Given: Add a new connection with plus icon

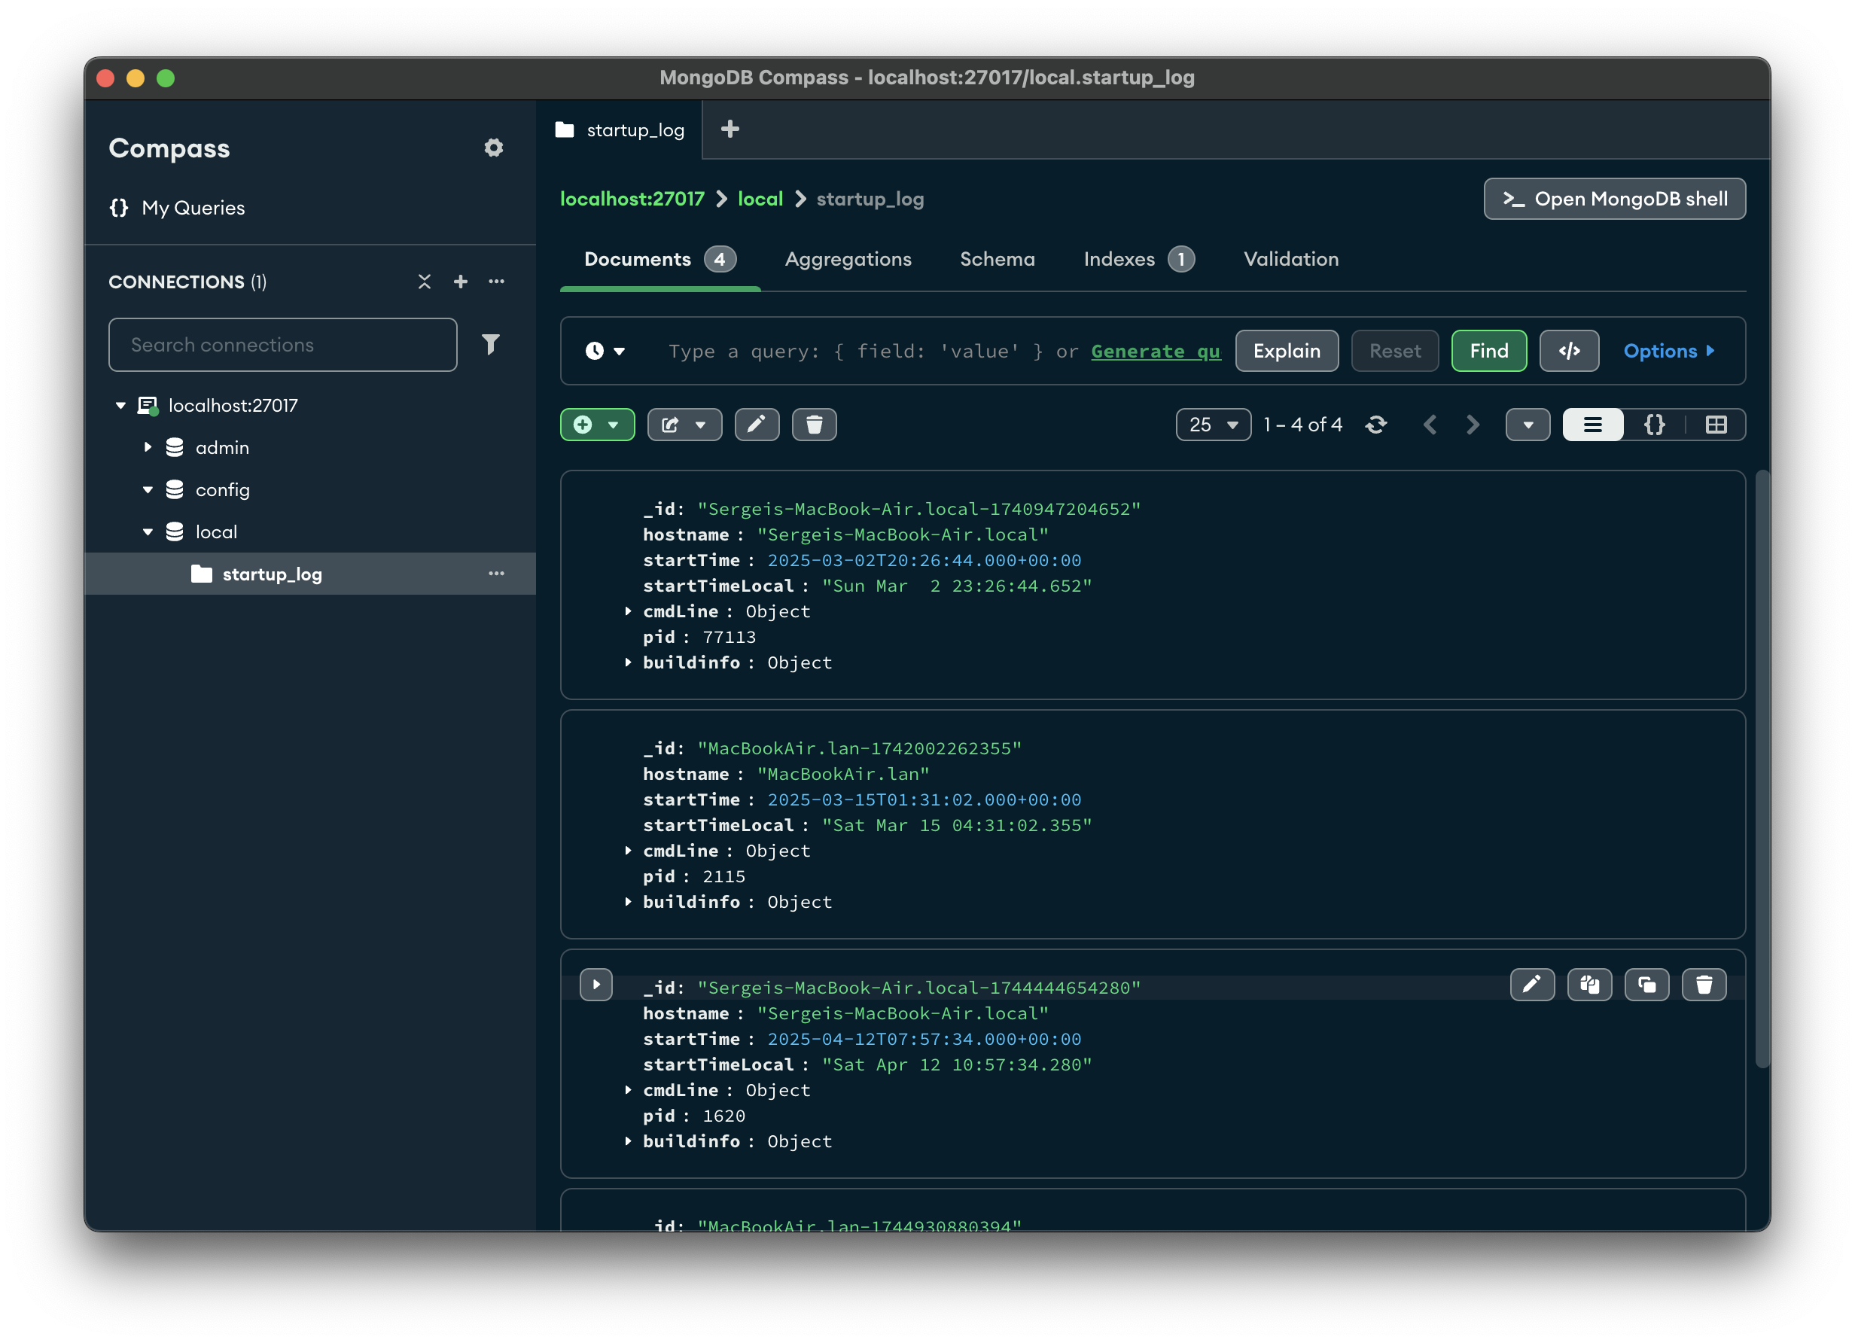Looking at the screenshot, I should point(461,282).
